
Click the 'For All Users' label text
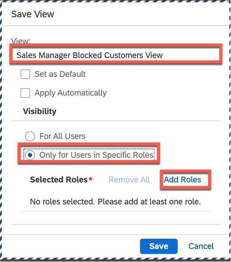click(x=62, y=136)
